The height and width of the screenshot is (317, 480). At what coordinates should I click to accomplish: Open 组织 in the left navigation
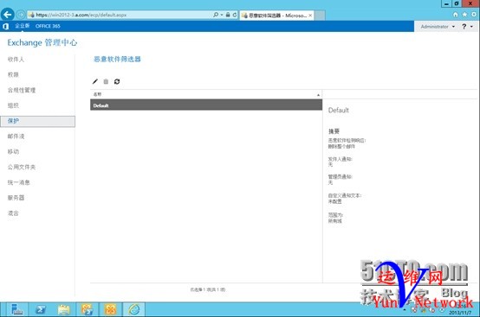tap(13, 105)
